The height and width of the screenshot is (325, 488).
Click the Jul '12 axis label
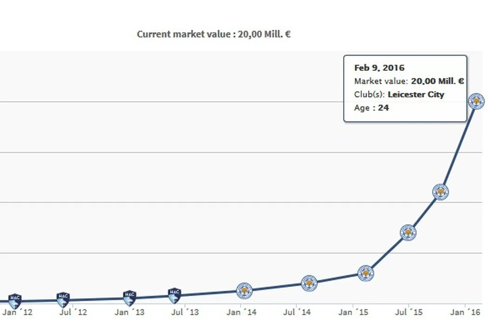73,312
